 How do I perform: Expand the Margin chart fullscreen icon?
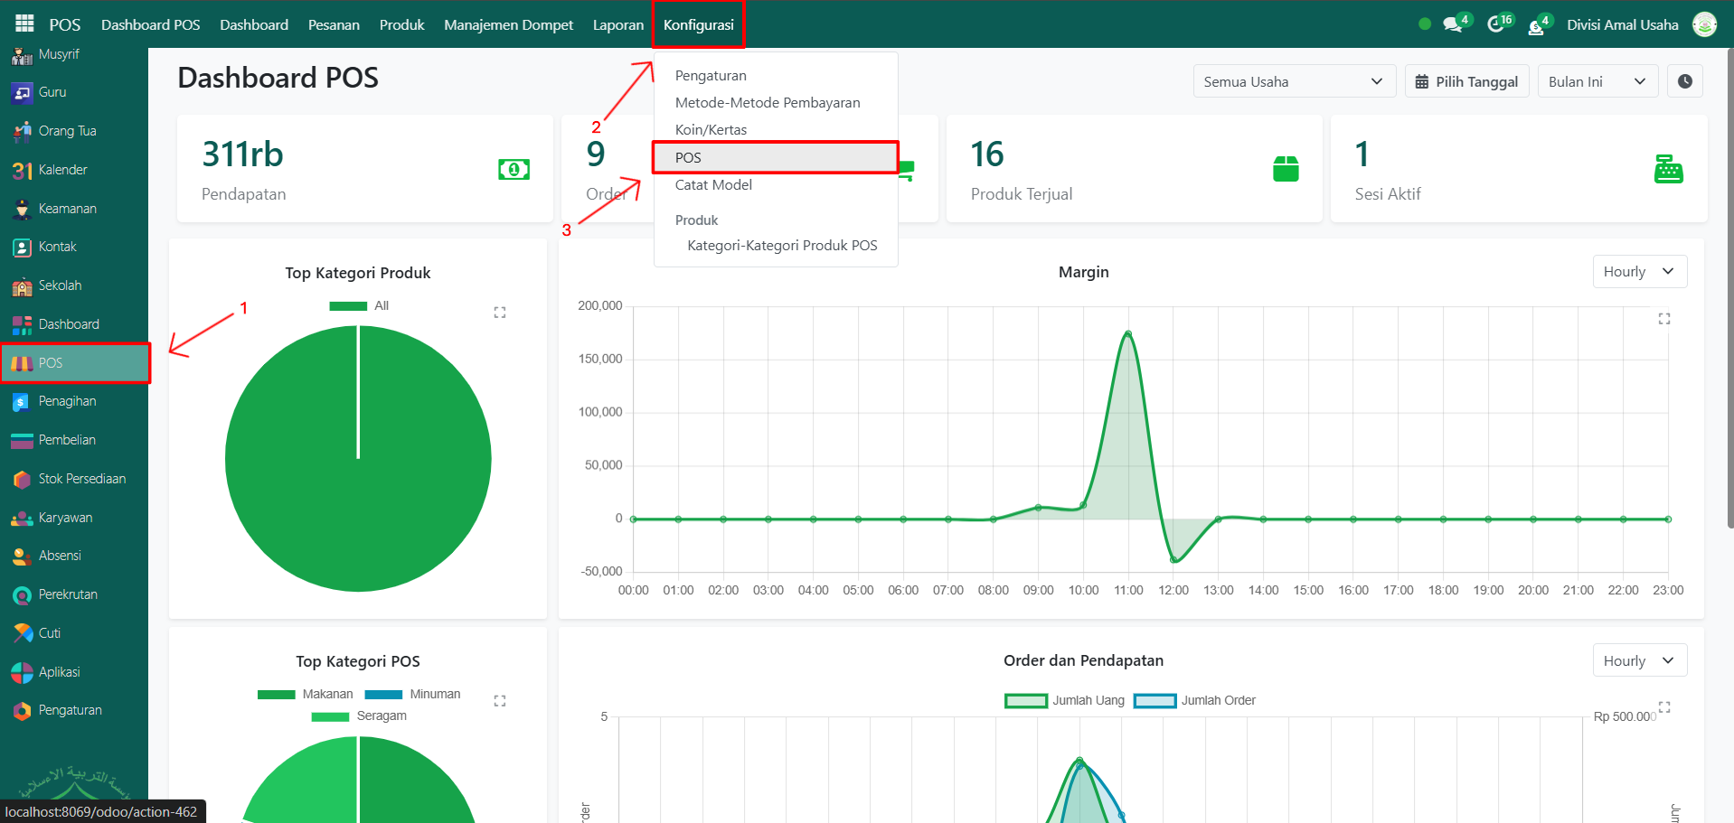1663,319
